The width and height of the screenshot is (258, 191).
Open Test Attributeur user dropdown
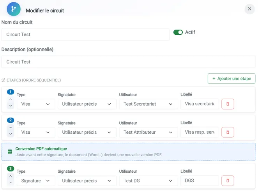tap(148, 132)
